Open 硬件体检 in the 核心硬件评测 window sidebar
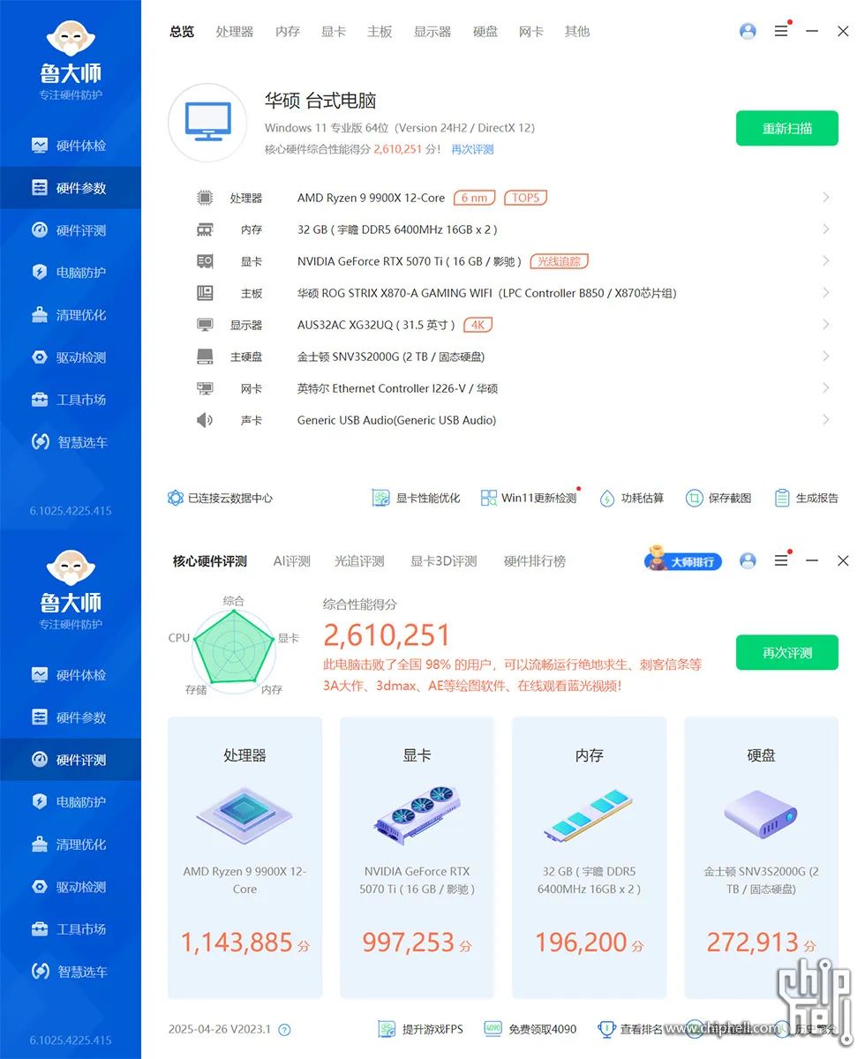865x1059 pixels. click(70, 675)
